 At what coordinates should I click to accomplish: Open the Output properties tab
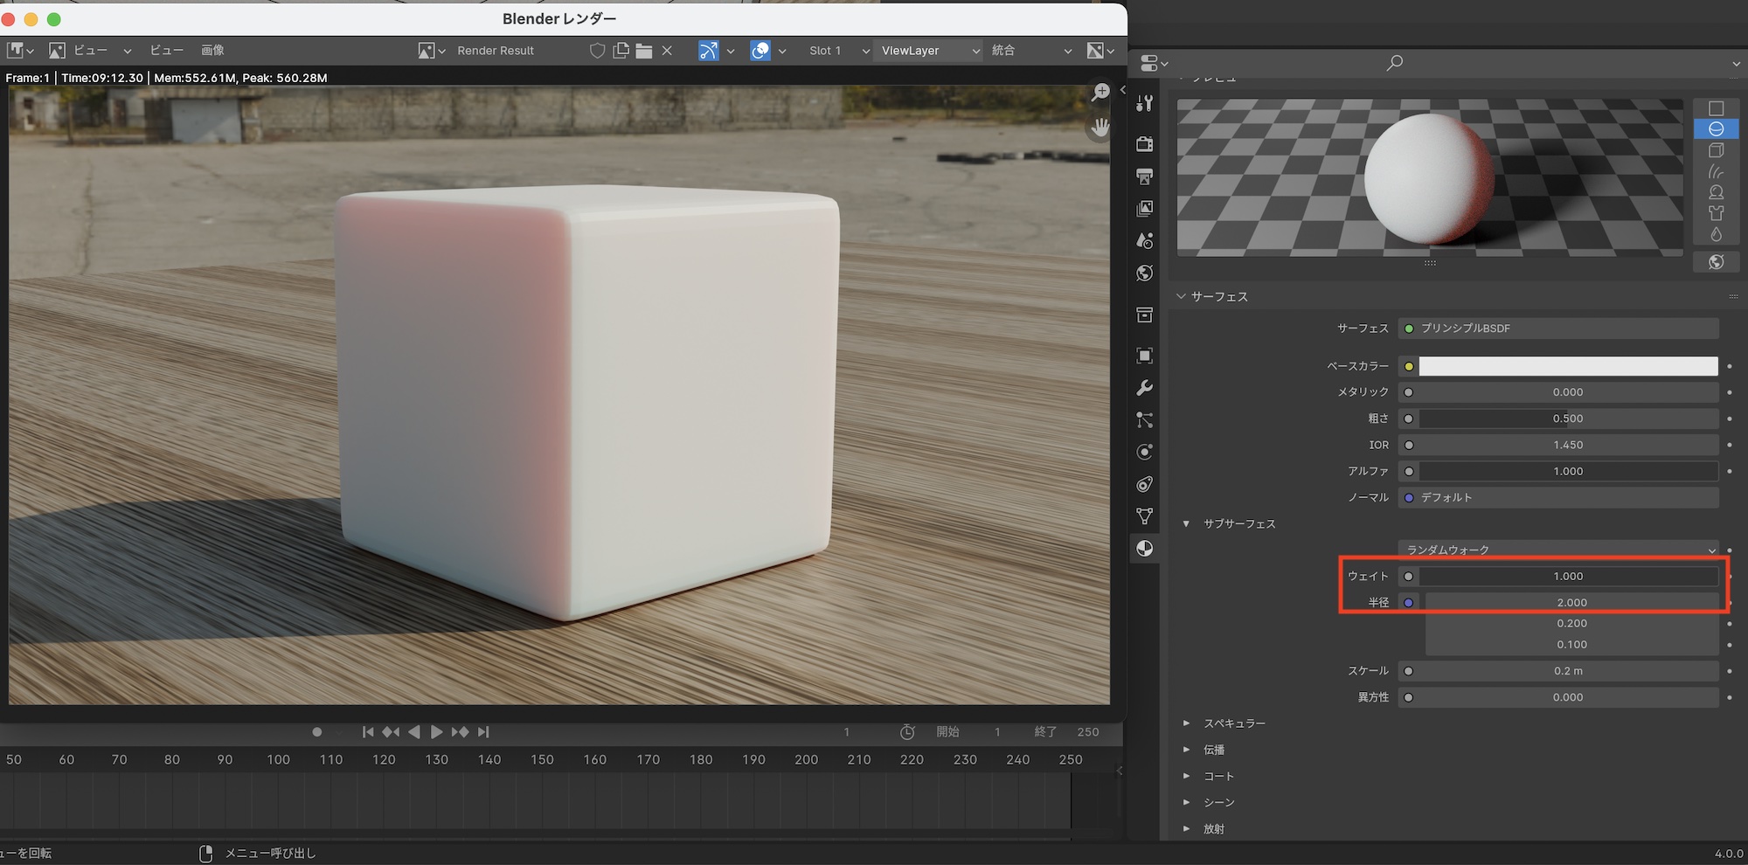coord(1144,176)
